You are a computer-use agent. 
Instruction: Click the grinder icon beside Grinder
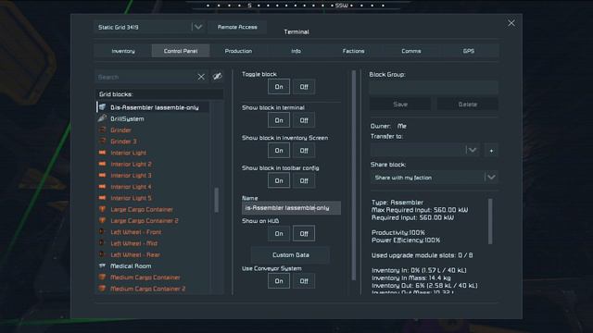point(102,129)
